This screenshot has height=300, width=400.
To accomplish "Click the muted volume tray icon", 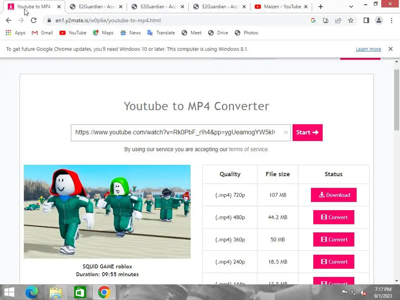I will coord(363,293).
